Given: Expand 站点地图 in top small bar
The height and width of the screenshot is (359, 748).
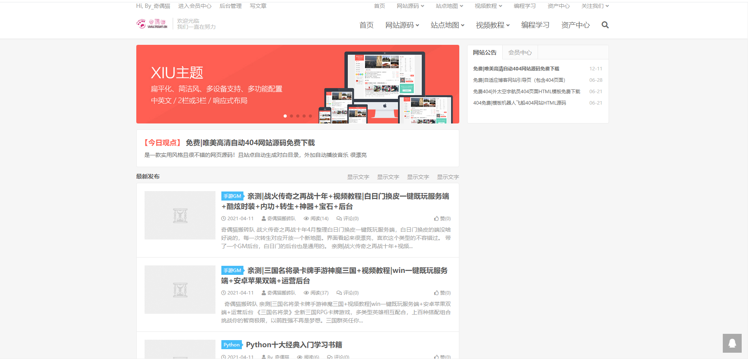Looking at the screenshot, I should click(x=449, y=6).
